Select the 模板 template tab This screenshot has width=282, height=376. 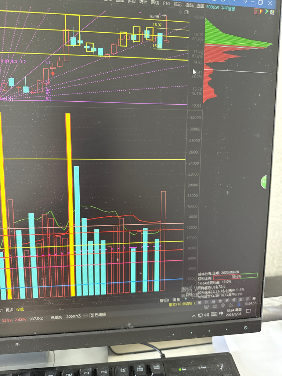click(x=176, y=300)
